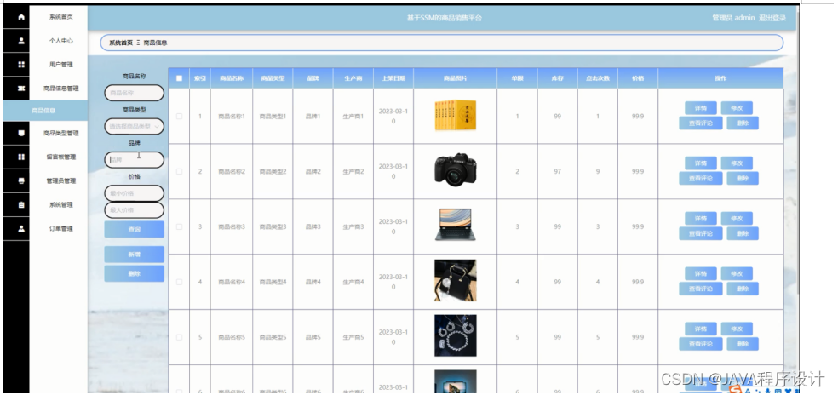The width and height of the screenshot is (838, 395).
Task: Click 修改 for 商品名称4
Action: tap(737, 273)
